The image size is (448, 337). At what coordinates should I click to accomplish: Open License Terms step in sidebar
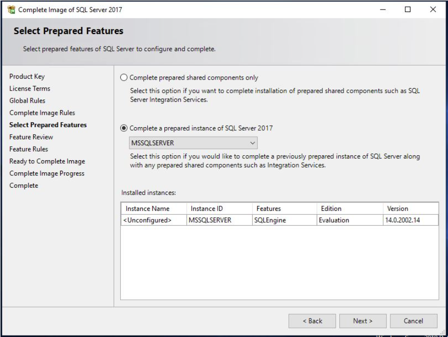[x=30, y=89]
